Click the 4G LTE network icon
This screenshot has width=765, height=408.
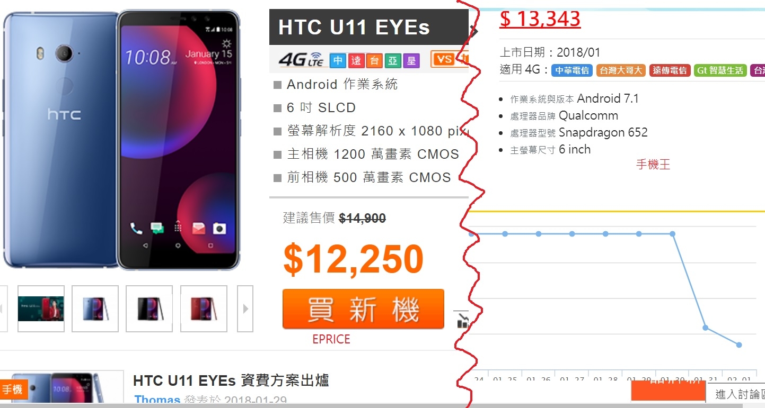pos(301,60)
